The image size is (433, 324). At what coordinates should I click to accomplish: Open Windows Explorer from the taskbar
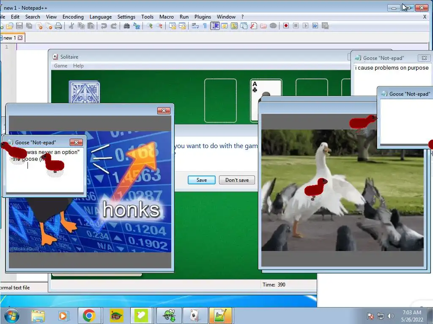[38, 316]
